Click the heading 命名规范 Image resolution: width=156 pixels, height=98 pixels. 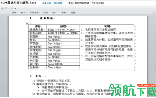[x=46, y=18]
